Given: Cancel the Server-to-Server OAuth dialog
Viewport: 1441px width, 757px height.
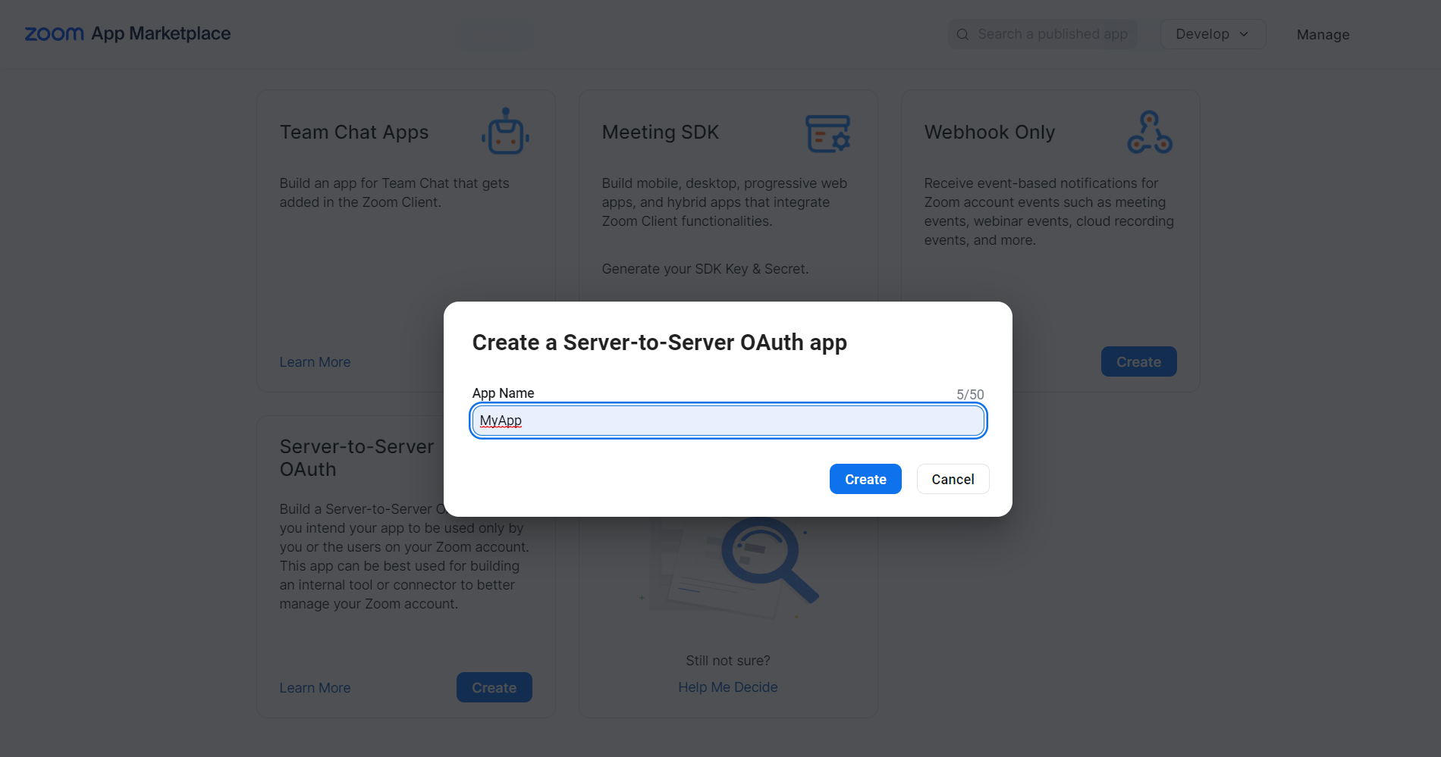Looking at the screenshot, I should [953, 479].
